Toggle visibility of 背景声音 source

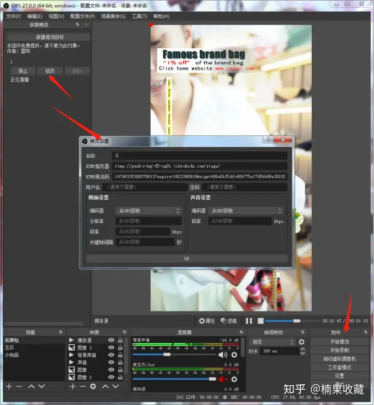click(x=111, y=355)
